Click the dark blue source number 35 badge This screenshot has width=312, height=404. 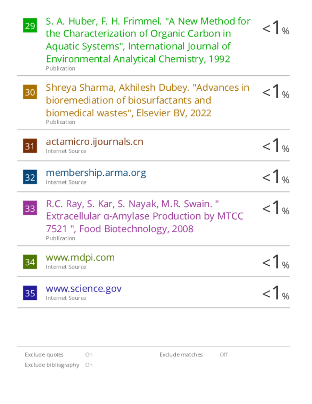(x=30, y=293)
